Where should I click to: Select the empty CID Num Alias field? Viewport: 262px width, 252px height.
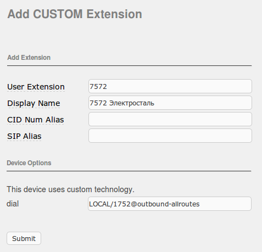pyautogui.click(x=170, y=119)
